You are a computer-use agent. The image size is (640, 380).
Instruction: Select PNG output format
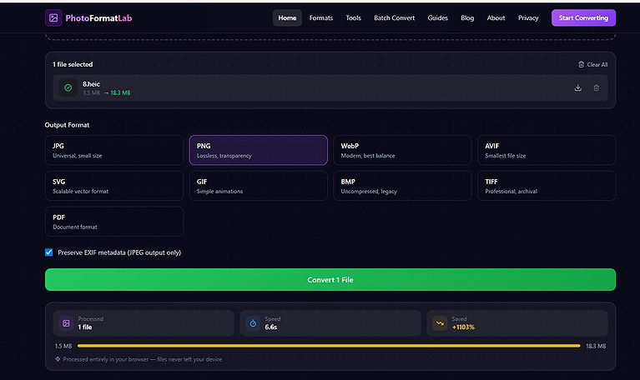click(259, 150)
